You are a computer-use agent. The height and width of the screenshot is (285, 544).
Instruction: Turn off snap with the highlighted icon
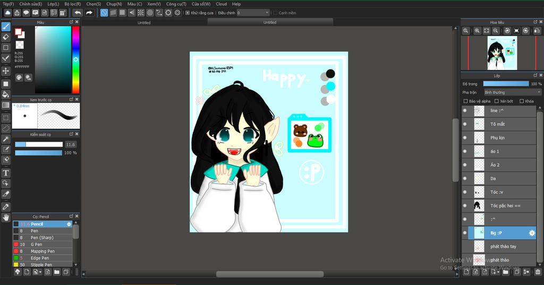104,13
